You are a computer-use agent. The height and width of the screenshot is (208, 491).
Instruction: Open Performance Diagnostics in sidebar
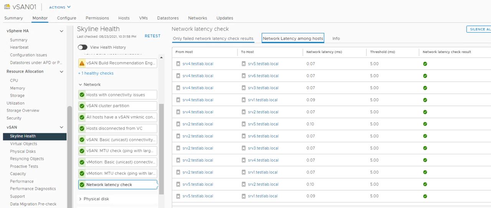tap(33, 189)
